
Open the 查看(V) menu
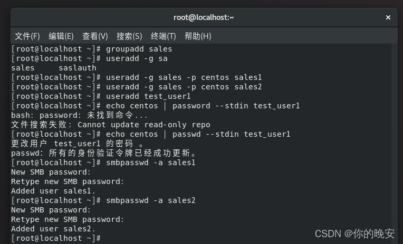coord(95,36)
